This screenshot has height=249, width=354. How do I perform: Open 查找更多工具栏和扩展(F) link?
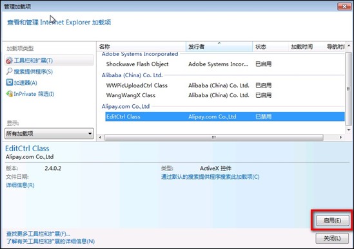pyautogui.click(x=38, y=234)
